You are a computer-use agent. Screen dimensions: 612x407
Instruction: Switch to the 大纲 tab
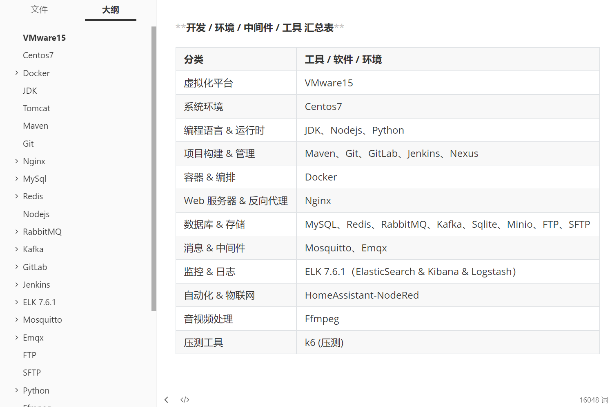[x=111, y=10]
